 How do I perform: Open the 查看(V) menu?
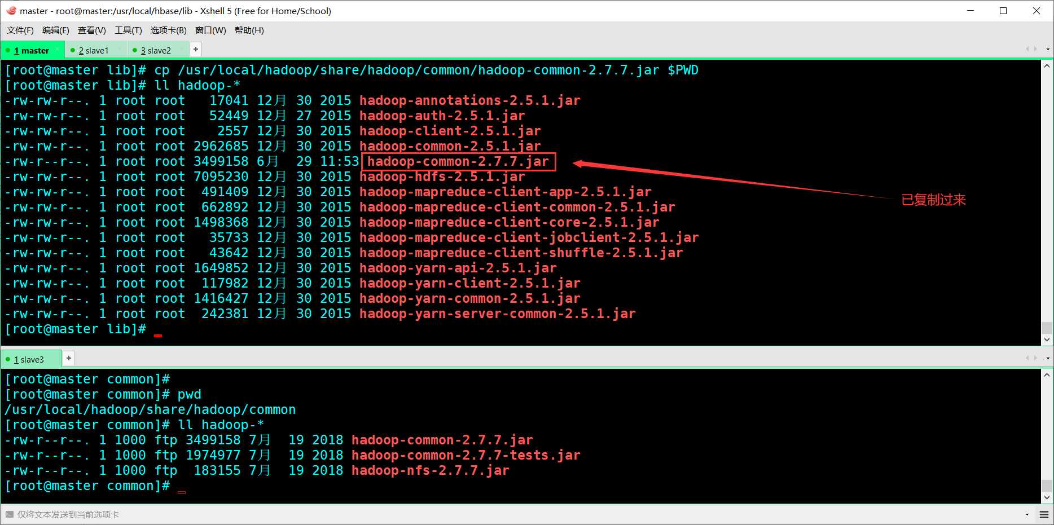92,30
